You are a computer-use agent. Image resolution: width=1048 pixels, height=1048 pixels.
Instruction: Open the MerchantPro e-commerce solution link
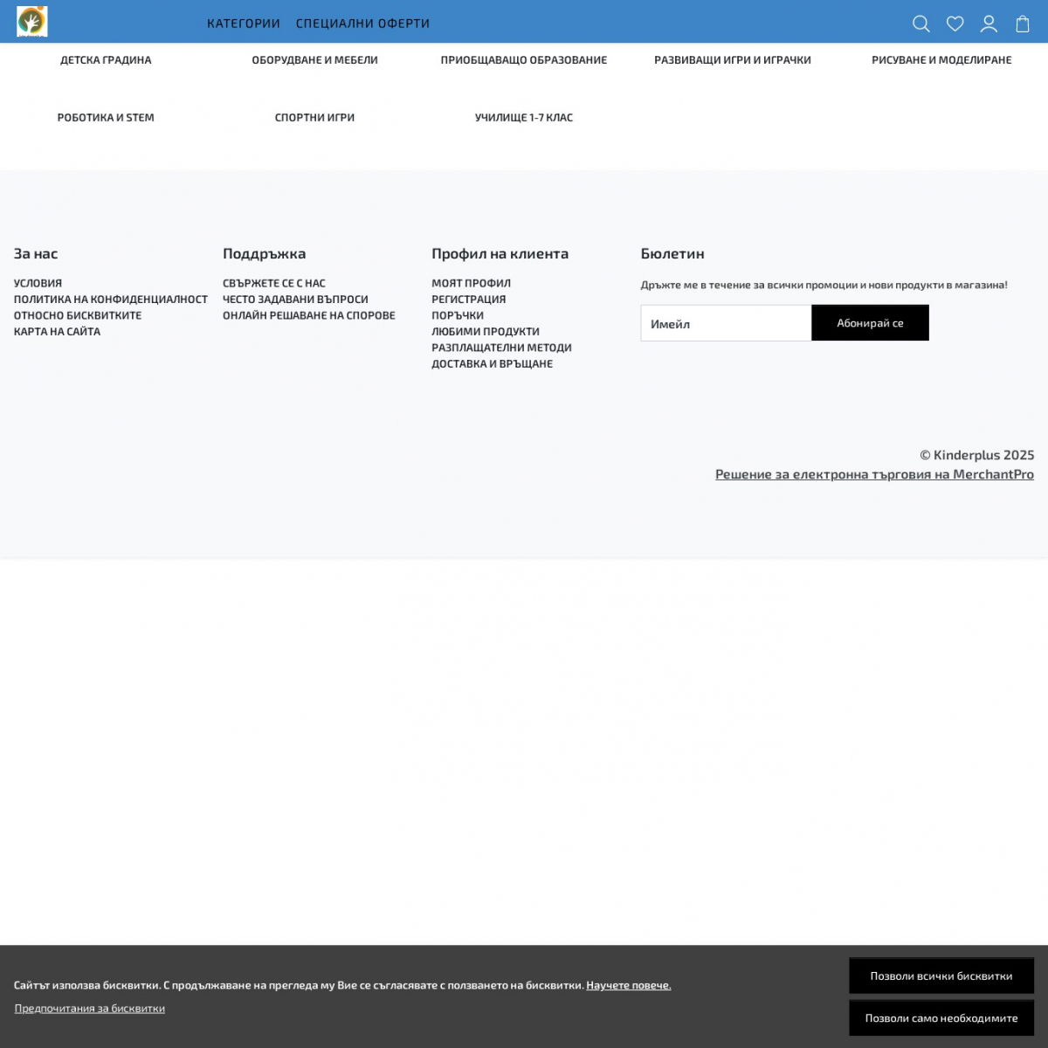tap(874, 474)
